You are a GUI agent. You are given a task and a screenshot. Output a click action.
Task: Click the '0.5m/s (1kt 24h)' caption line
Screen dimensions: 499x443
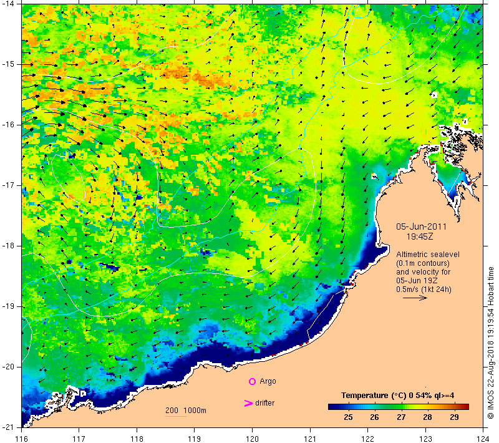point(424,290)
